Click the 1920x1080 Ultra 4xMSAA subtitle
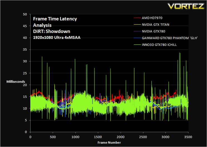The height and width of the screenshot is (147, 207). pos(57,38)
